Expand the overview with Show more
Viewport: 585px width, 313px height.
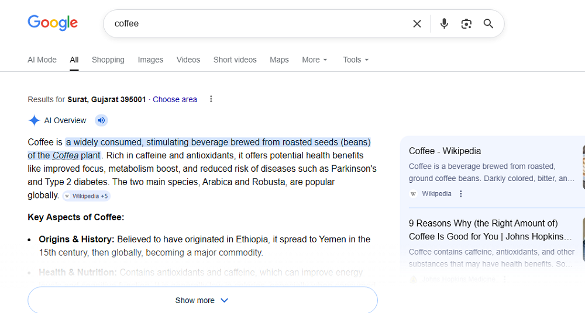coord(202,300)
